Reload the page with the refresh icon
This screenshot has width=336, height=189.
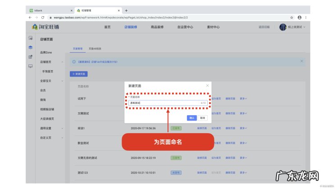(x=43, y=18)
